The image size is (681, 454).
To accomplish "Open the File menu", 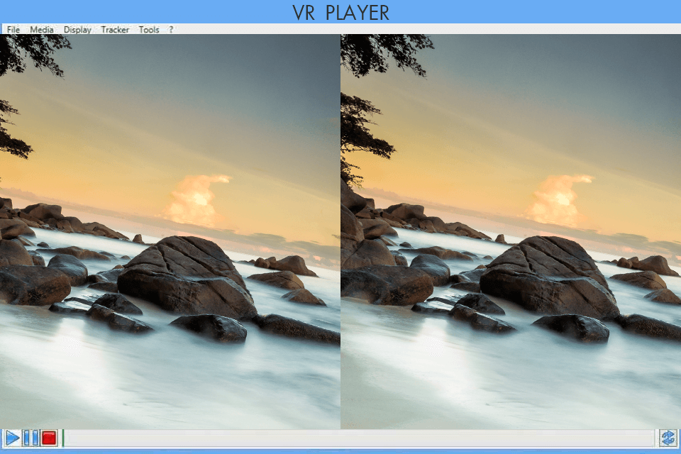I will (13, 30).
